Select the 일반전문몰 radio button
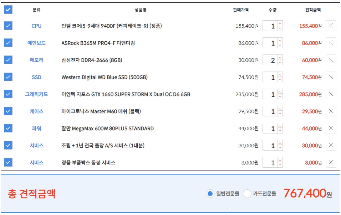The image size is (341, 215). coord(210,194)
